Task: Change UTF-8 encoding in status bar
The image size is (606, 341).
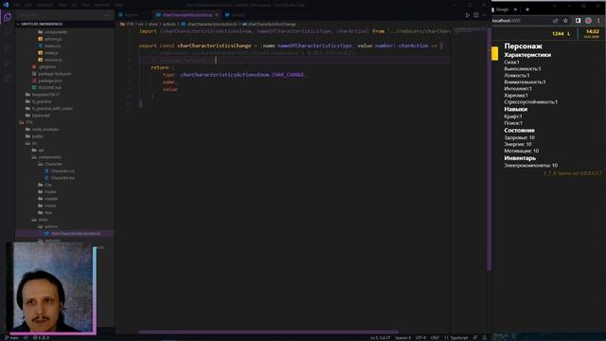Action: coord(420,338)
